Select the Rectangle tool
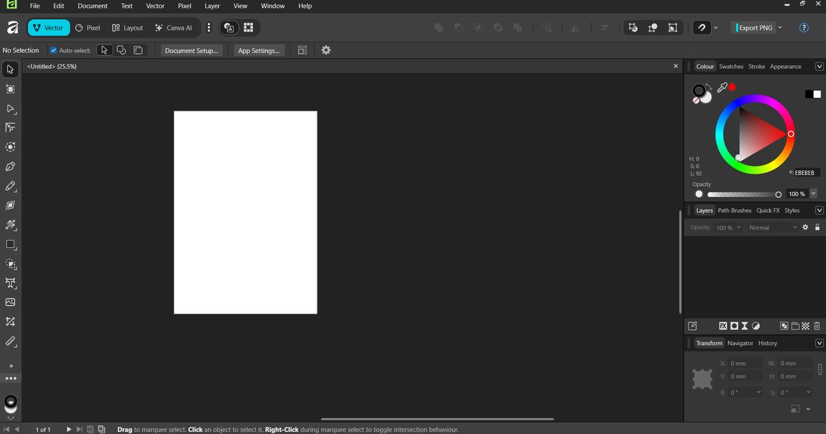 coord(10,245)
